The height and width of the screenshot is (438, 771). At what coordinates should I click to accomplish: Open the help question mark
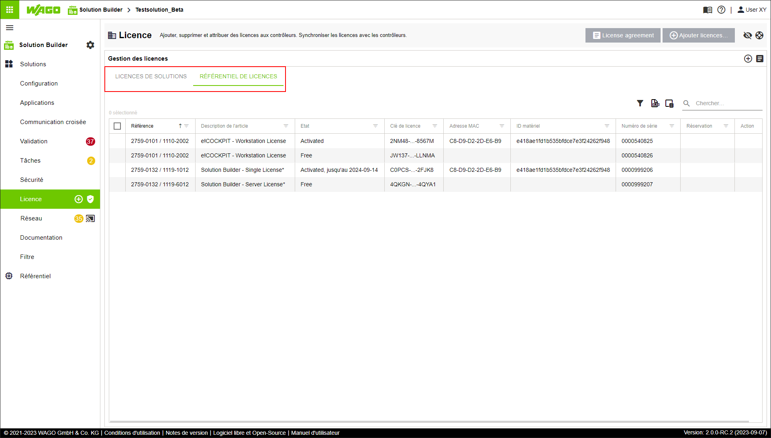click(x=721, y=10)
